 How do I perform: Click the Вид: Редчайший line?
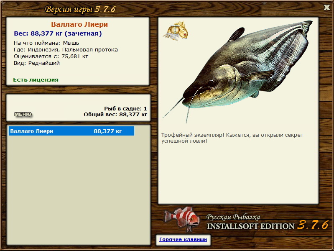[37, 63]
